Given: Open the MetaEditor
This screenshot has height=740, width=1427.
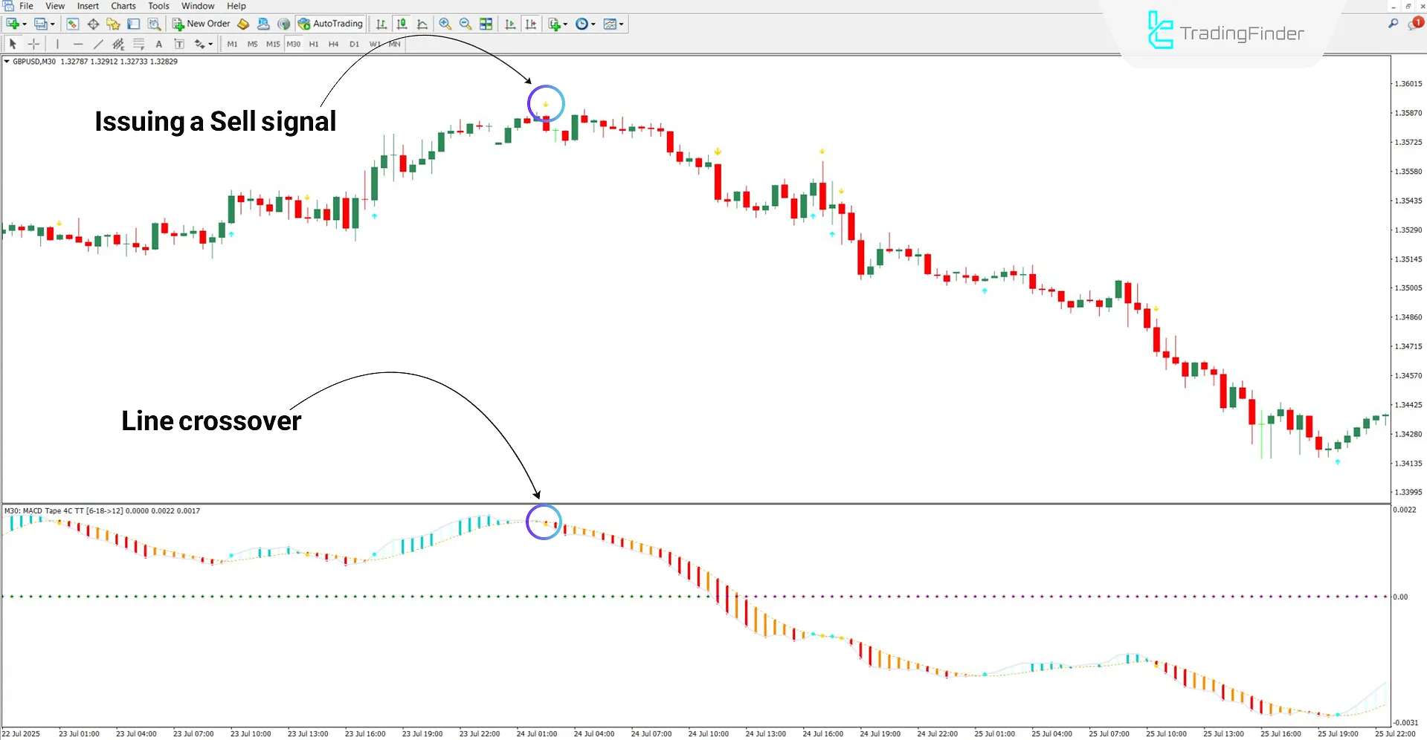Looking at the screenshot, I should tap(243, 24).
